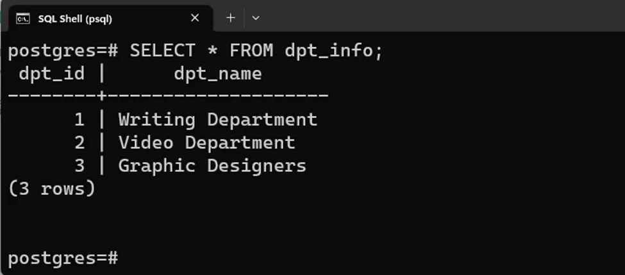Click the dpt_id value 1
The height and width of the screenshot is (275, 625).
click(79, 119)
